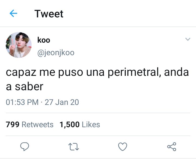Reply to koo's tweet via speech bubble
The image size is (196, 159).
[24, 146]
